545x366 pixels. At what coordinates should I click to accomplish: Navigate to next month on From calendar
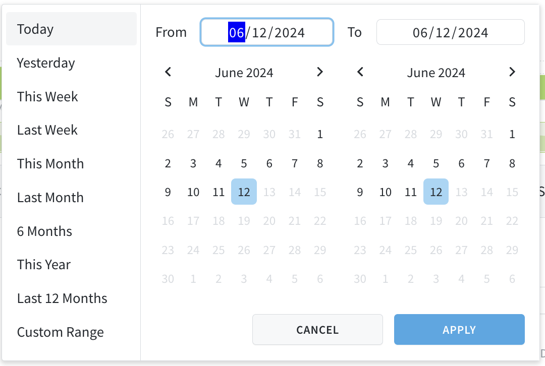(x=320, y=72)
